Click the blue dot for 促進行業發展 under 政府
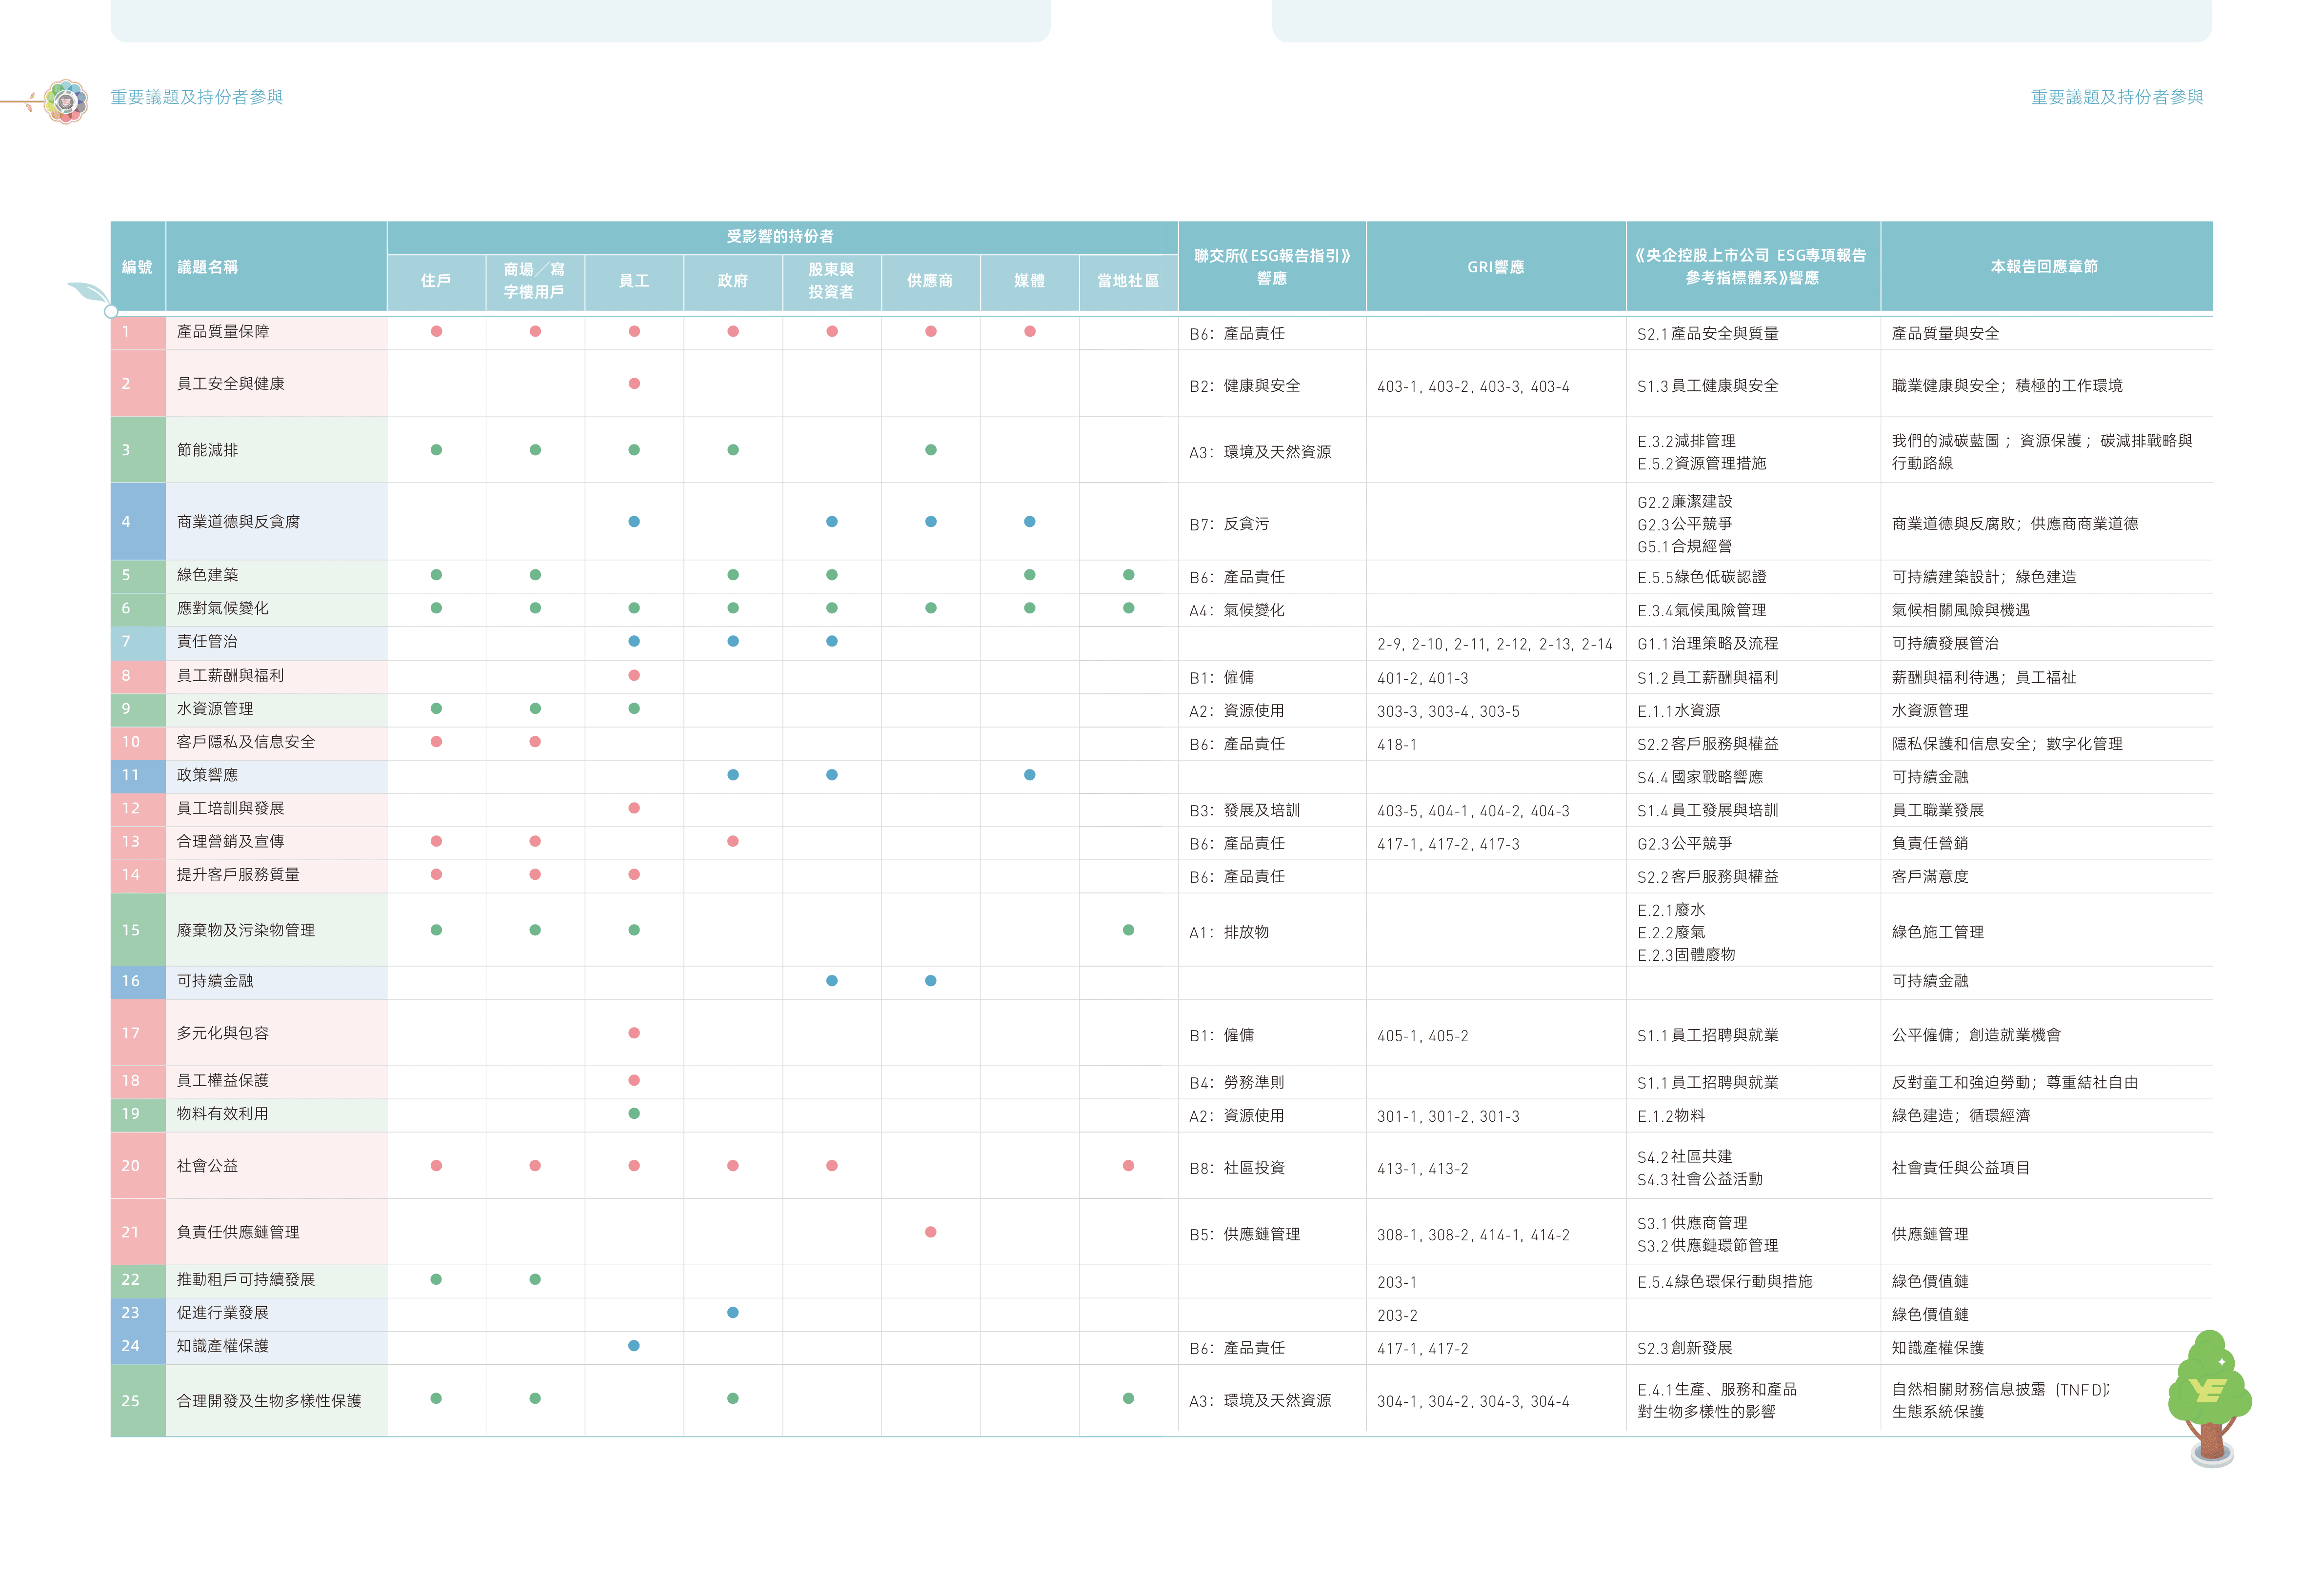Viewport: 2324px width, 1577px height. coord(733,1312)
